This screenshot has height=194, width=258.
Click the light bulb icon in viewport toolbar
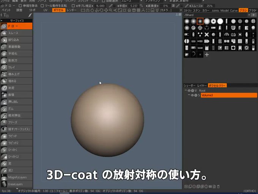(x=157, y=10)
